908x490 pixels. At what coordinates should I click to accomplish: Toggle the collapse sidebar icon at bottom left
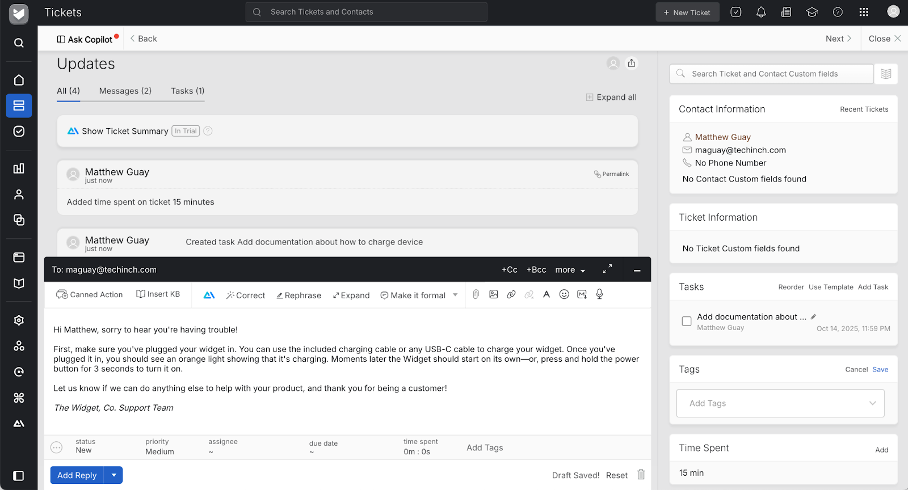[19, 476]
